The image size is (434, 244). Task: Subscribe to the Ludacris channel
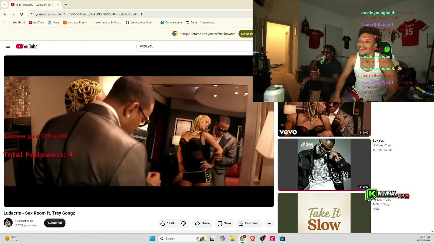(x=55, y=223)
